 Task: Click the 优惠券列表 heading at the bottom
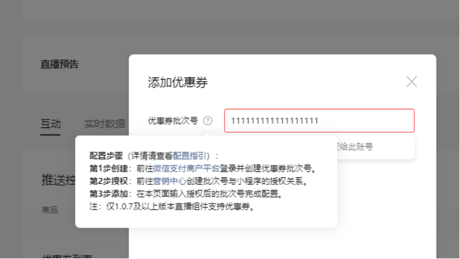pyautogui.click(x=58, y=255)
